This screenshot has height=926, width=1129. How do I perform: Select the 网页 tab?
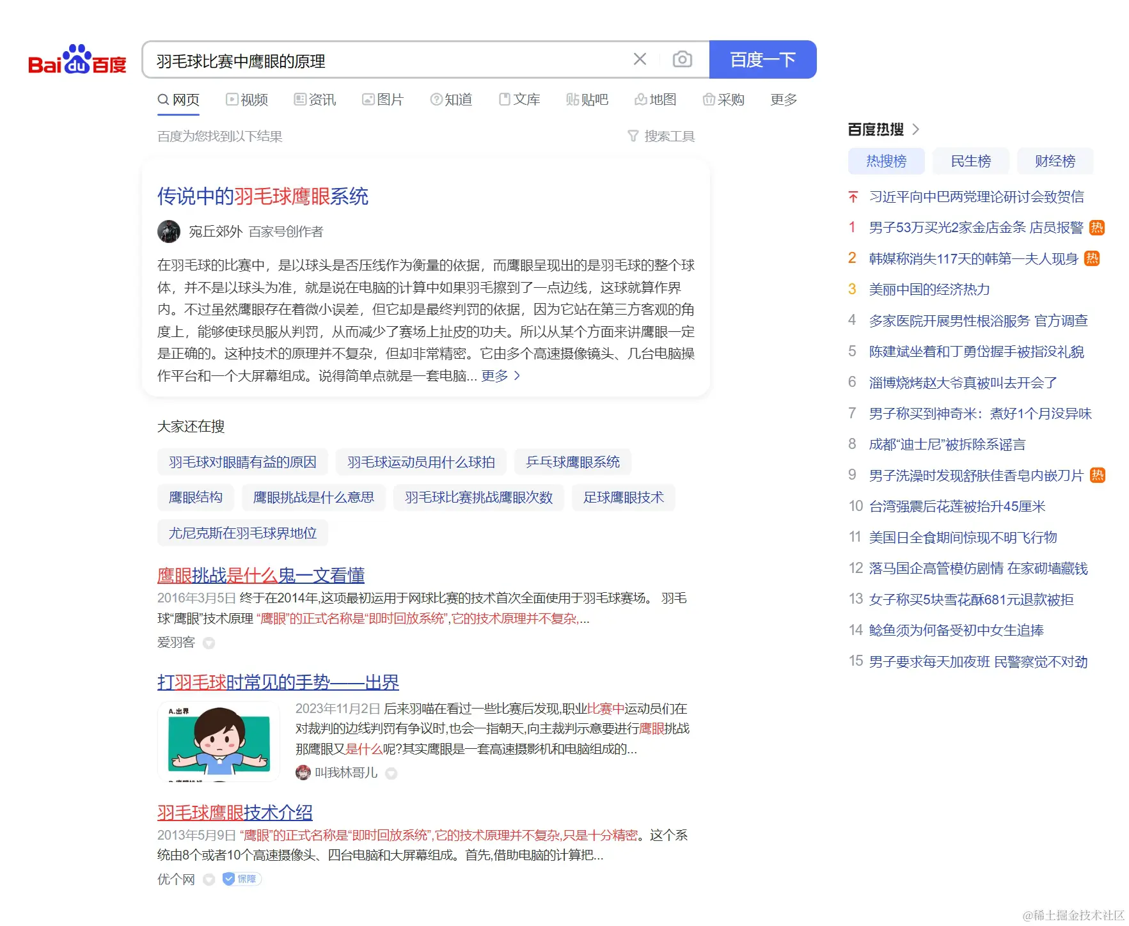pos(178,100)
